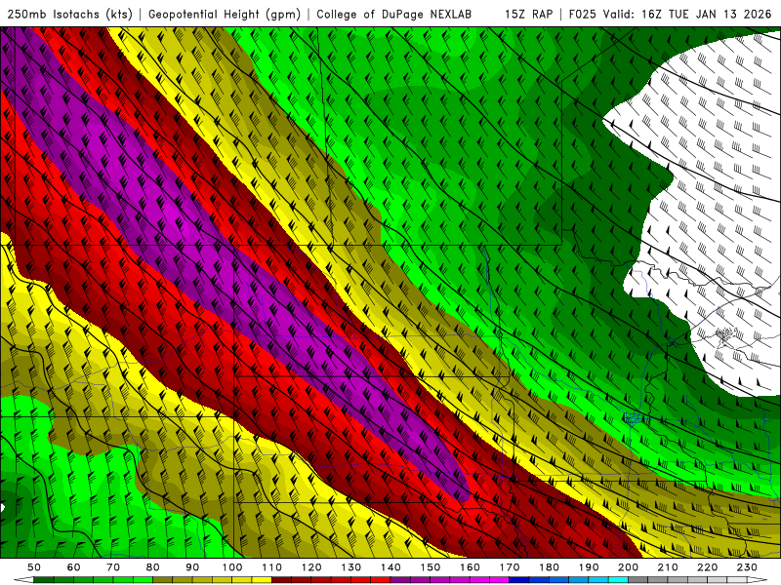This screenshot has width=781, height=585.
Task: Click the 'F025 Valid: 16Z TUE JAN 13 2026' text
Action: (x=670, y=14)
